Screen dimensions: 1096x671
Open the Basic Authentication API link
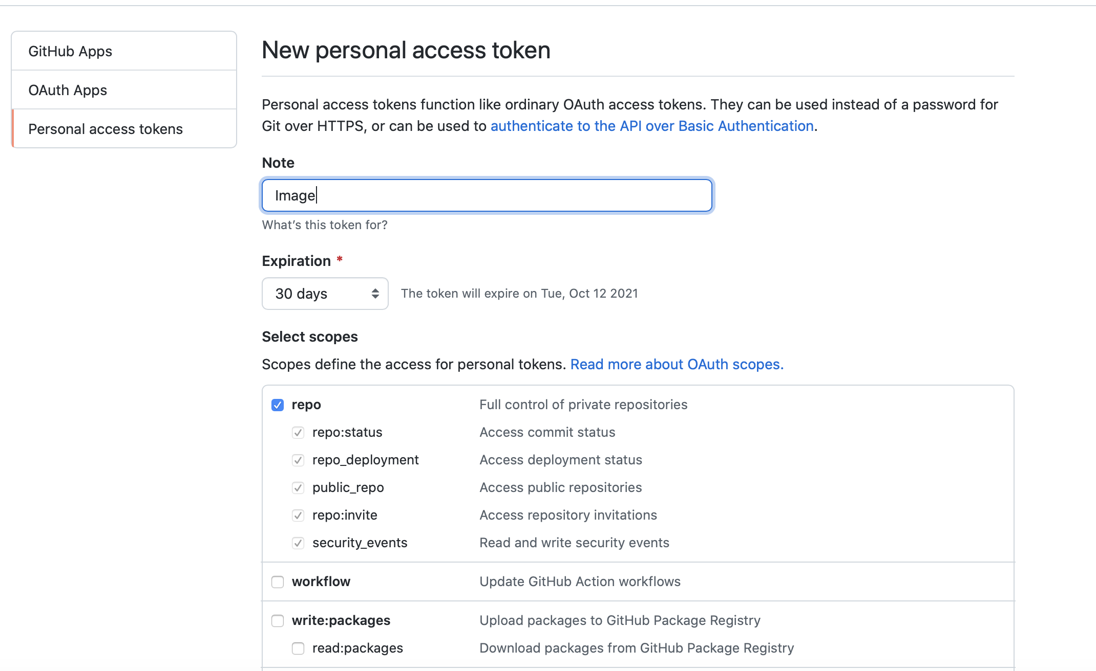coord(652,126)
